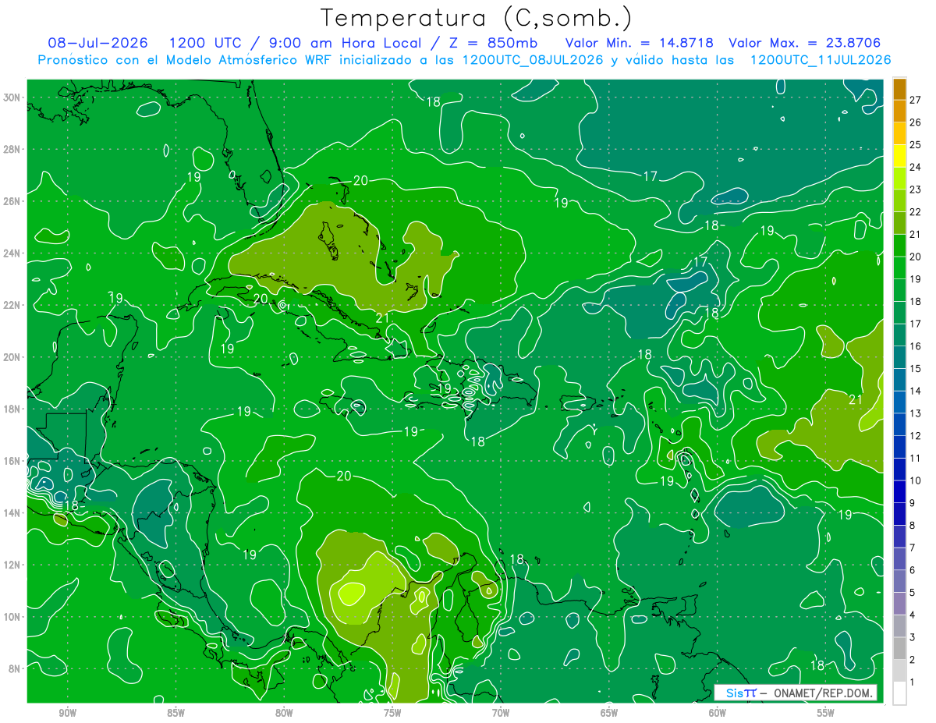Click the '16N' latitude axis label
The image size is (936, 723).
[x=12, y=461]
